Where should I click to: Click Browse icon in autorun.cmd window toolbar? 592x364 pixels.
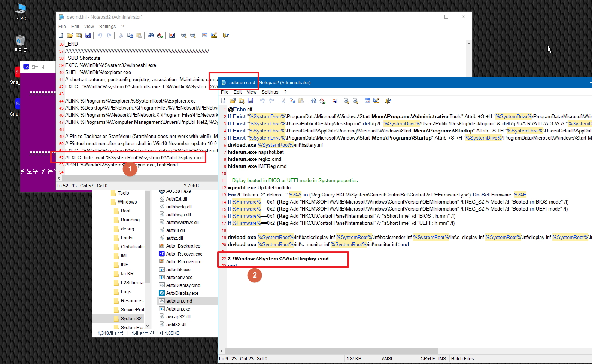pyautogui.click(x=242, y=101)
